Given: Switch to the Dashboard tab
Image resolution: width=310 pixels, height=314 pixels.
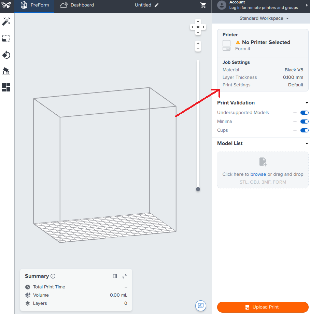Looking at the screenshot, I should tap(77, 5).
